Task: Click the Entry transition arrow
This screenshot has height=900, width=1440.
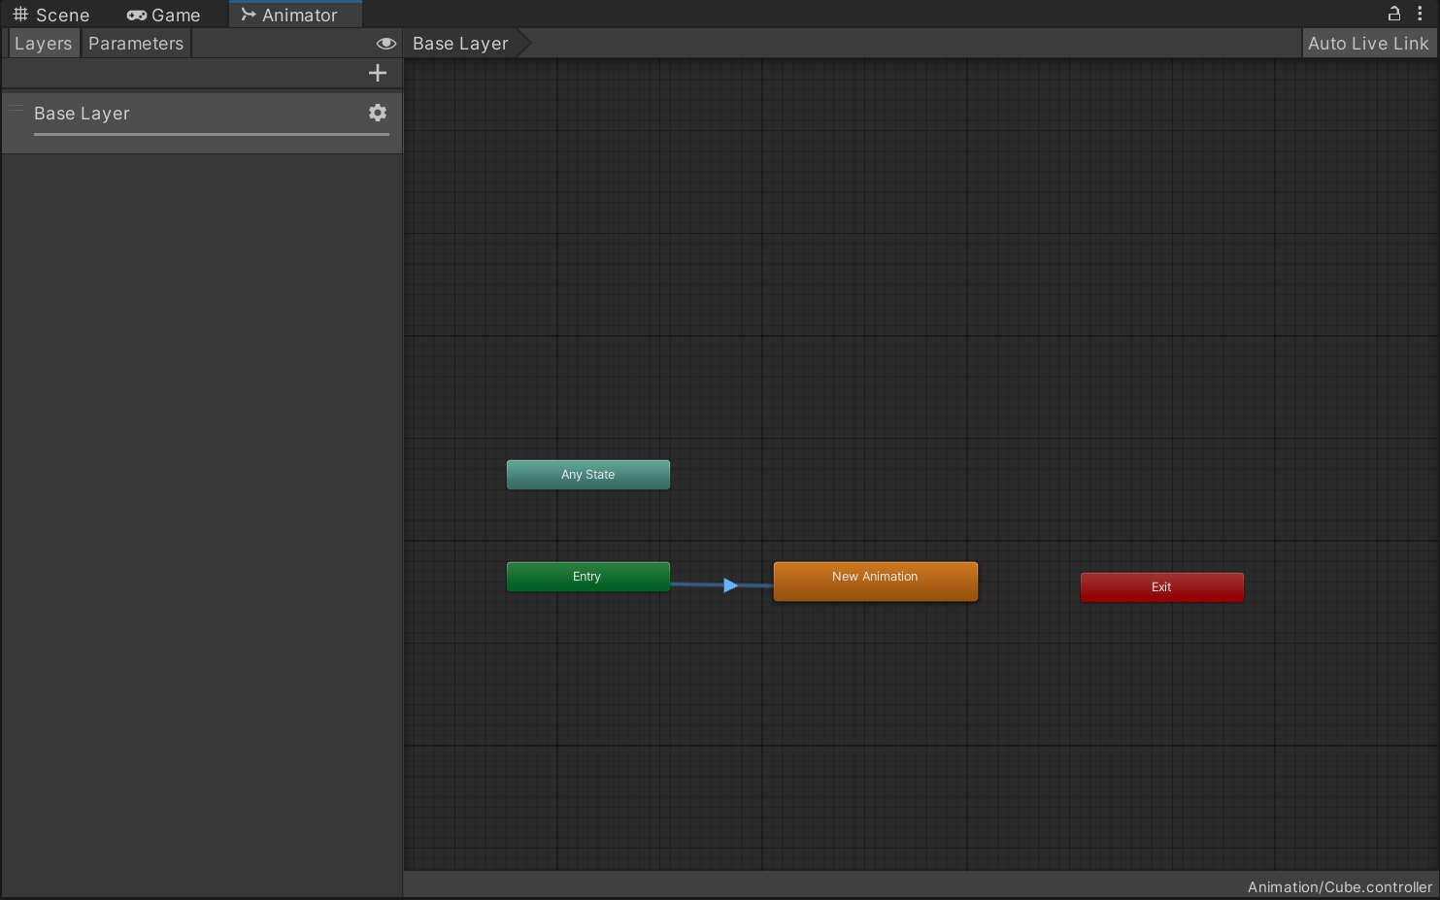Action: click(x=730, y=585)
